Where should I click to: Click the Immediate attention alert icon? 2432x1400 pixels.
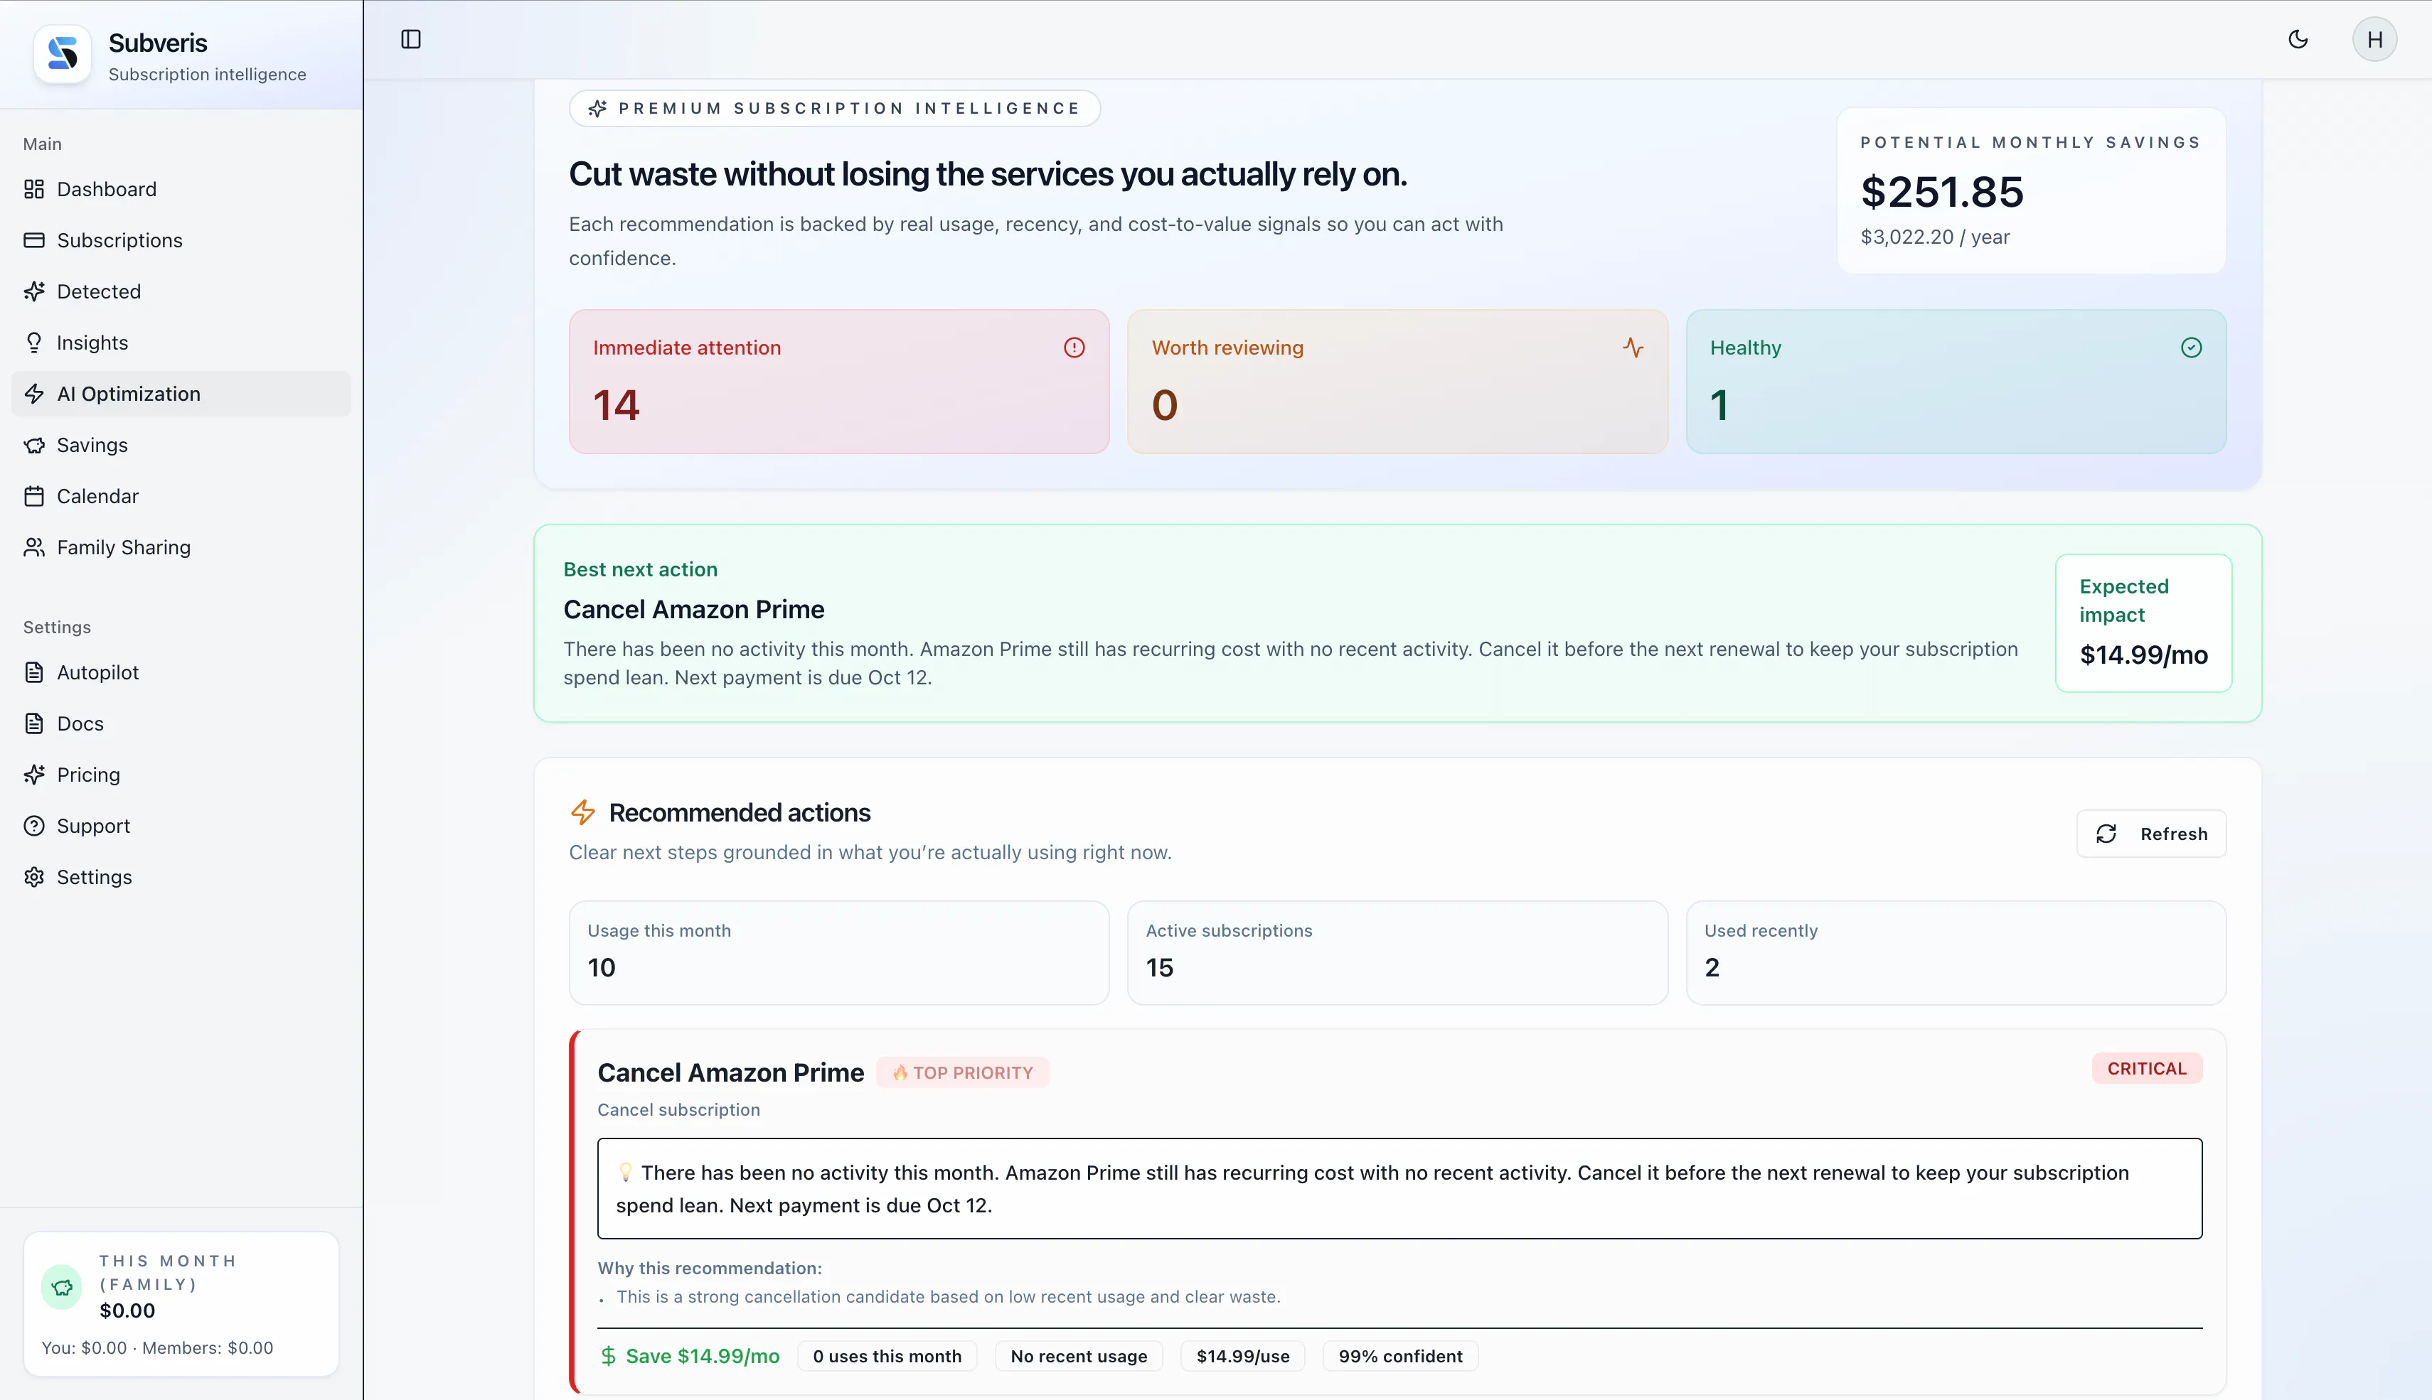(x=1074, y=348)
